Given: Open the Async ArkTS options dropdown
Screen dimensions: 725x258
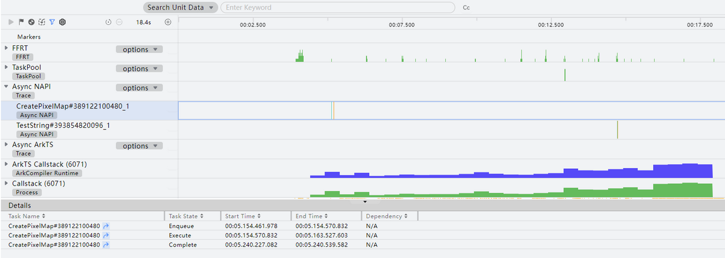Looking at the screenshot, I should 139,146.
